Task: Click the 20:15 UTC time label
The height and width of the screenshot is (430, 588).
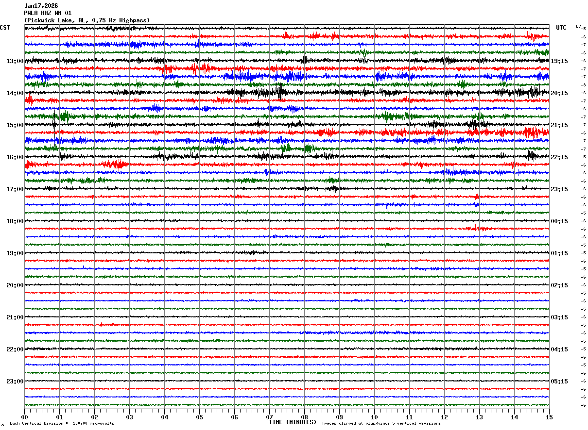Action: click(x=559, y=93)
